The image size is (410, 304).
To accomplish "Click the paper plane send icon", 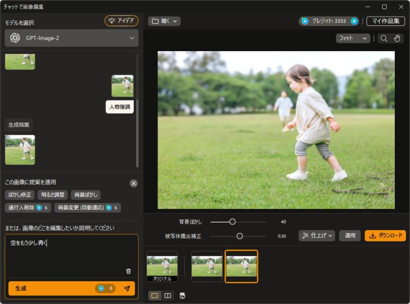I will pos(127,288).
